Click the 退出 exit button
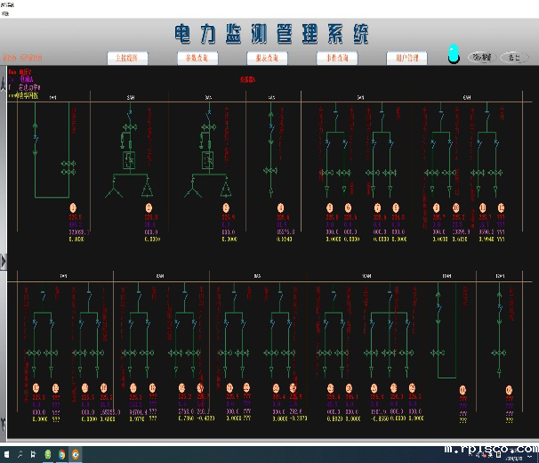This screenshot has height=463, width=539. point(514,57)
